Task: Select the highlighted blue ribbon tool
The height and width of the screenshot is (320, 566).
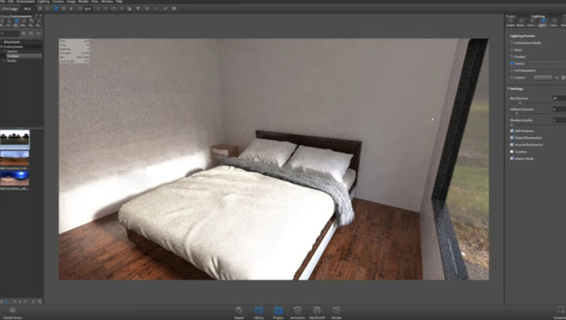Action: tap(56, 9)
